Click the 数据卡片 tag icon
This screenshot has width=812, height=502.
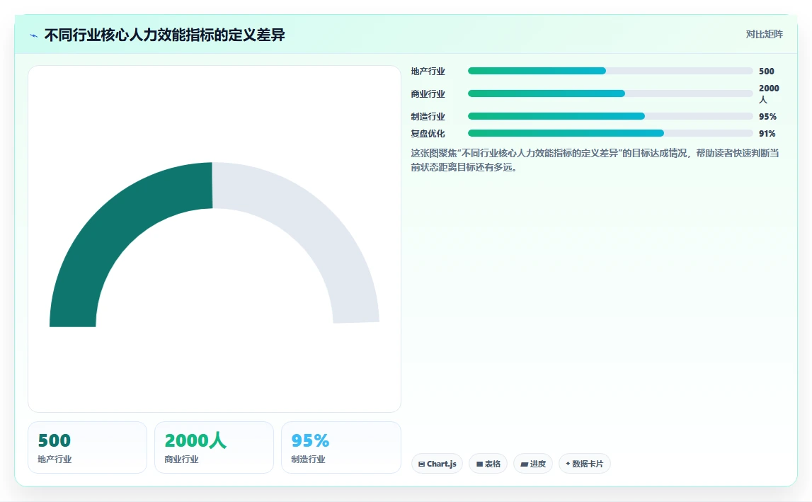(568, 464)
